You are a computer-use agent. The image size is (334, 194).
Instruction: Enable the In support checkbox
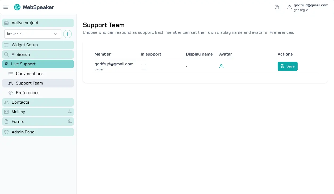pyautogui.click(x=143, y=66)
